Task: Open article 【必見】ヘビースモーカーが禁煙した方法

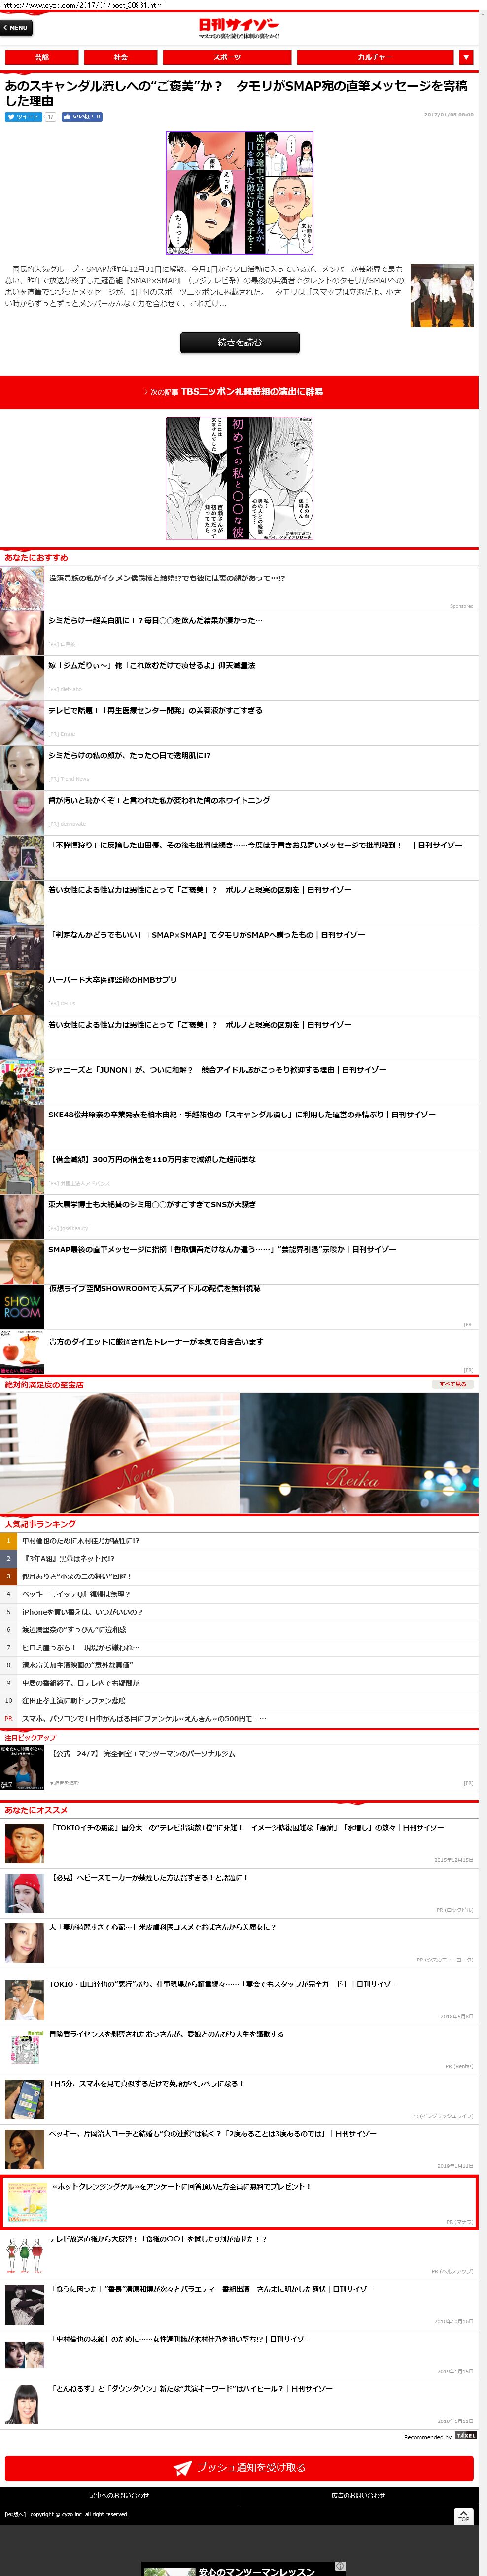Action: tap(149, 1877)
